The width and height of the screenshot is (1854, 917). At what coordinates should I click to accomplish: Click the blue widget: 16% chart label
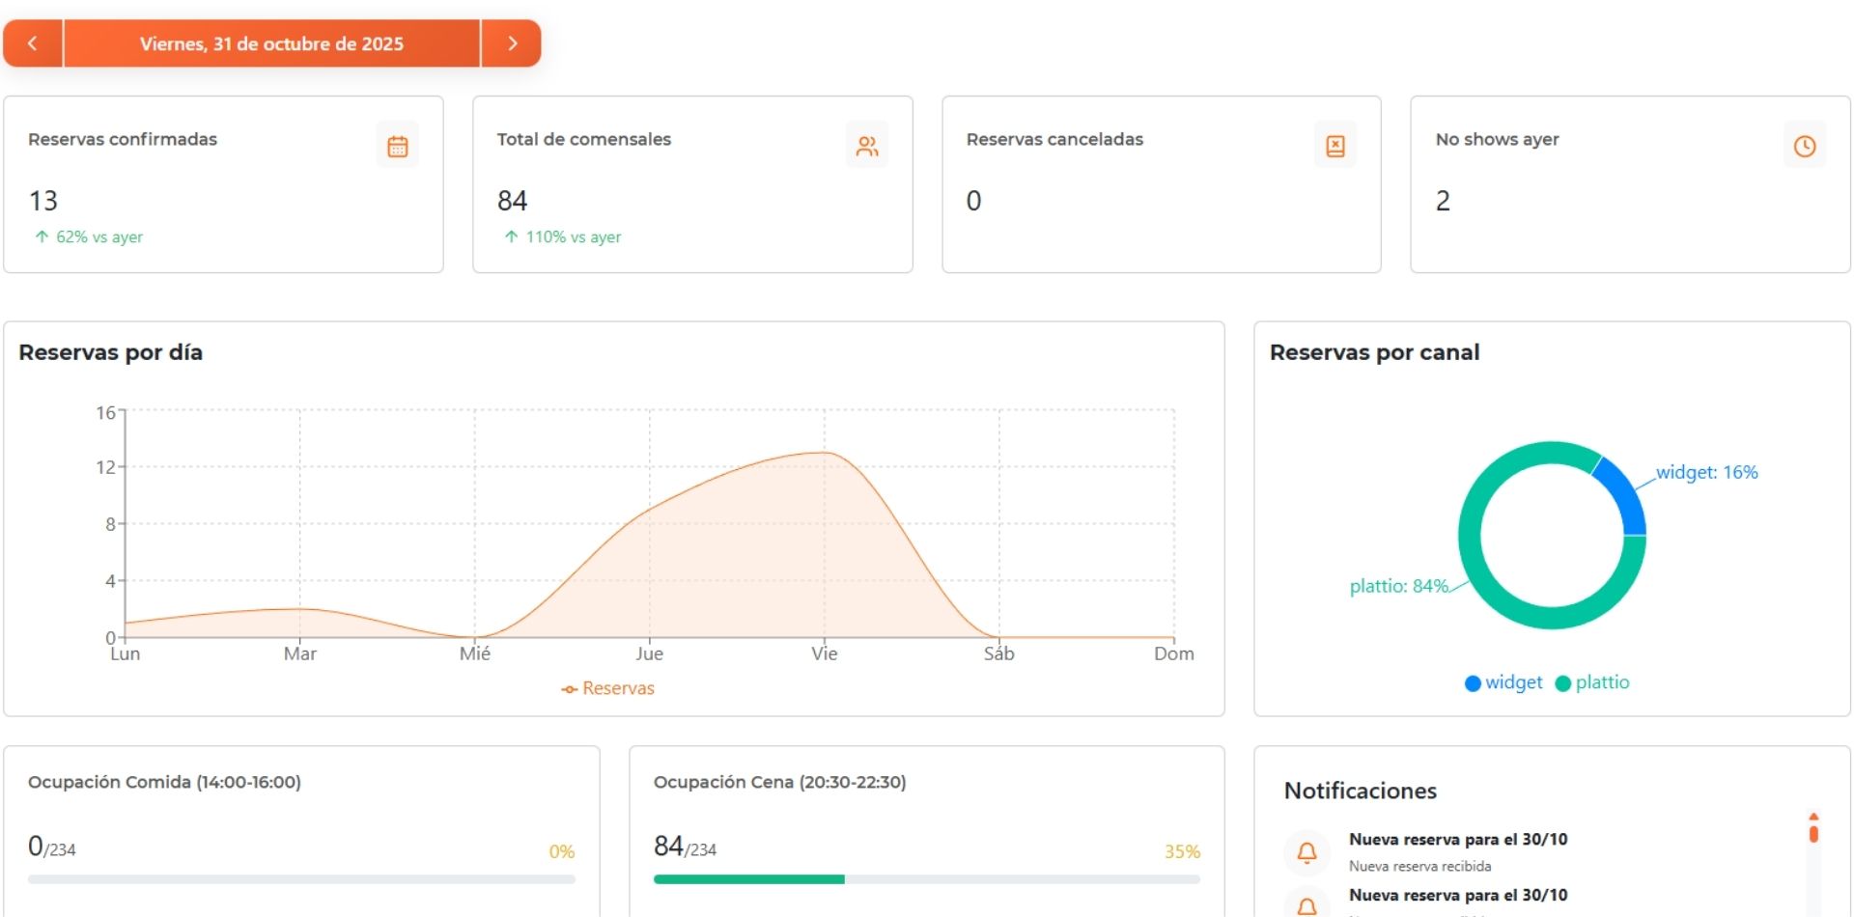click(1705, 472)
